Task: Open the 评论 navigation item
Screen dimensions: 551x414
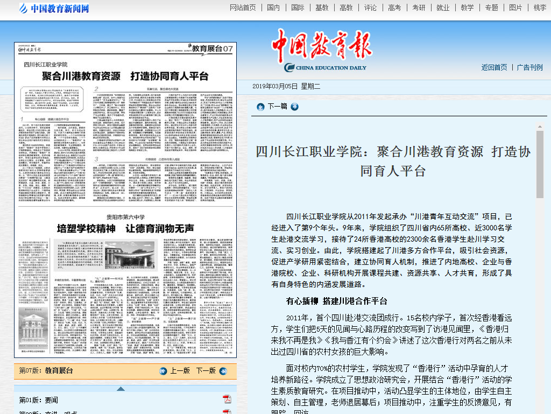Action: click(370, 8)
